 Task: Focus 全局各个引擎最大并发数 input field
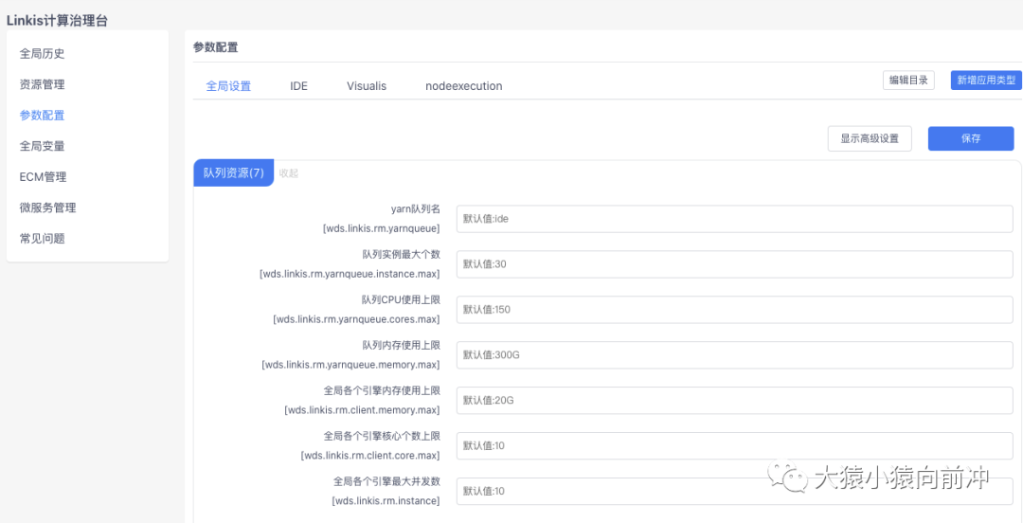(735, 491)
